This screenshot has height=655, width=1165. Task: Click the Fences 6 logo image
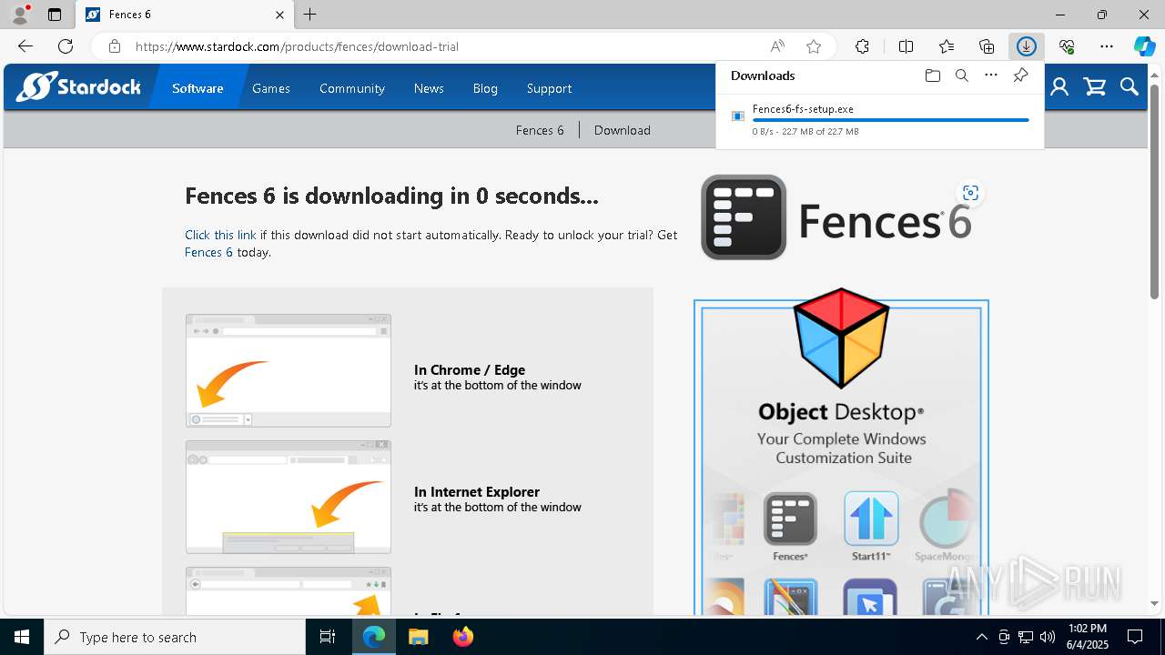pos(836,217)
